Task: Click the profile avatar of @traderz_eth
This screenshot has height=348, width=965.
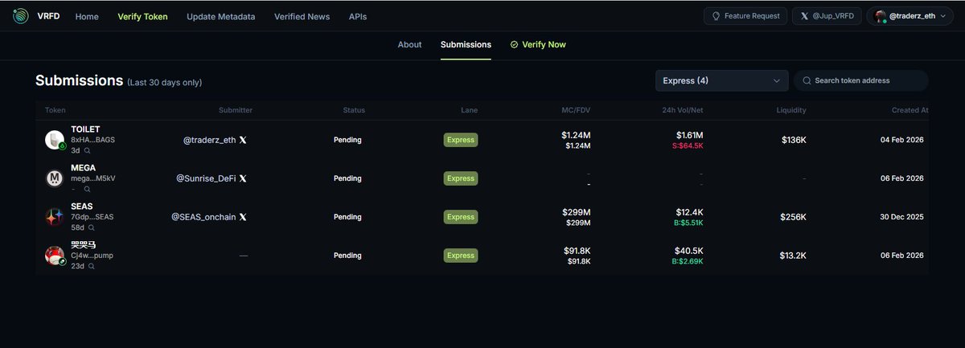Action: click(x=881, y=16)
